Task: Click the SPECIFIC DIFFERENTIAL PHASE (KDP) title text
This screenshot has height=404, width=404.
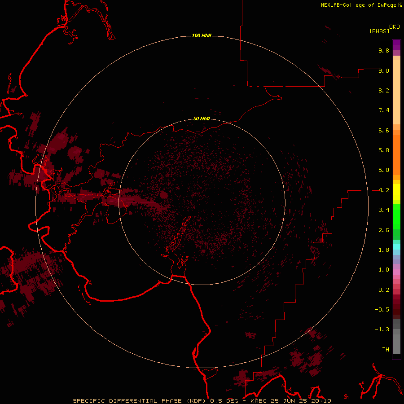Action: 140,401
